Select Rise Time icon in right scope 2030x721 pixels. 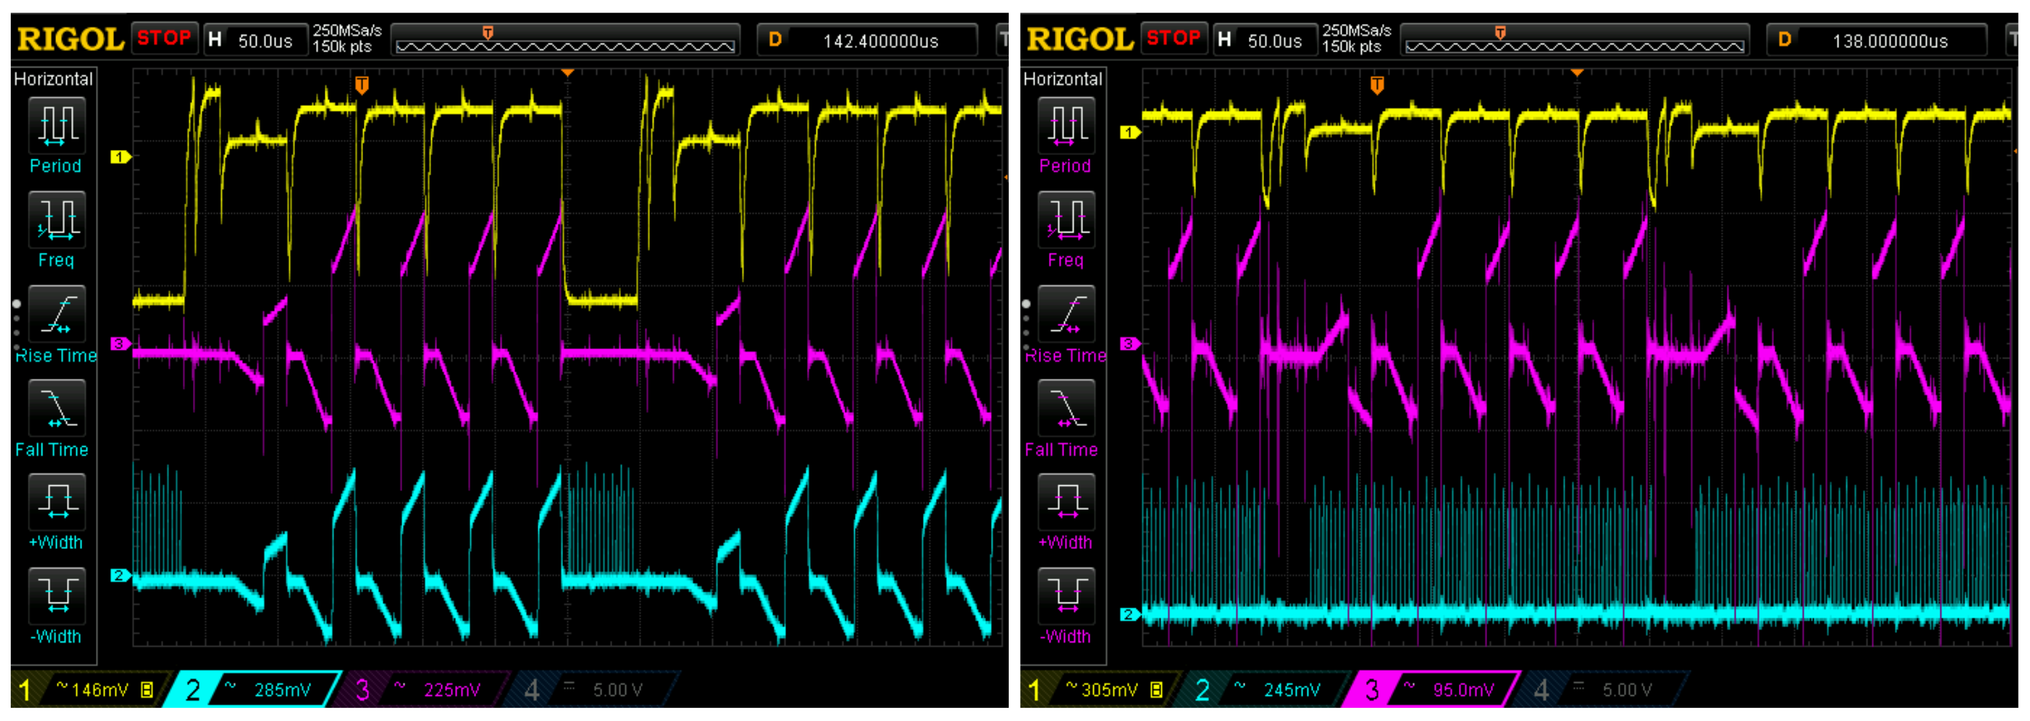(x=1065, y=314)
